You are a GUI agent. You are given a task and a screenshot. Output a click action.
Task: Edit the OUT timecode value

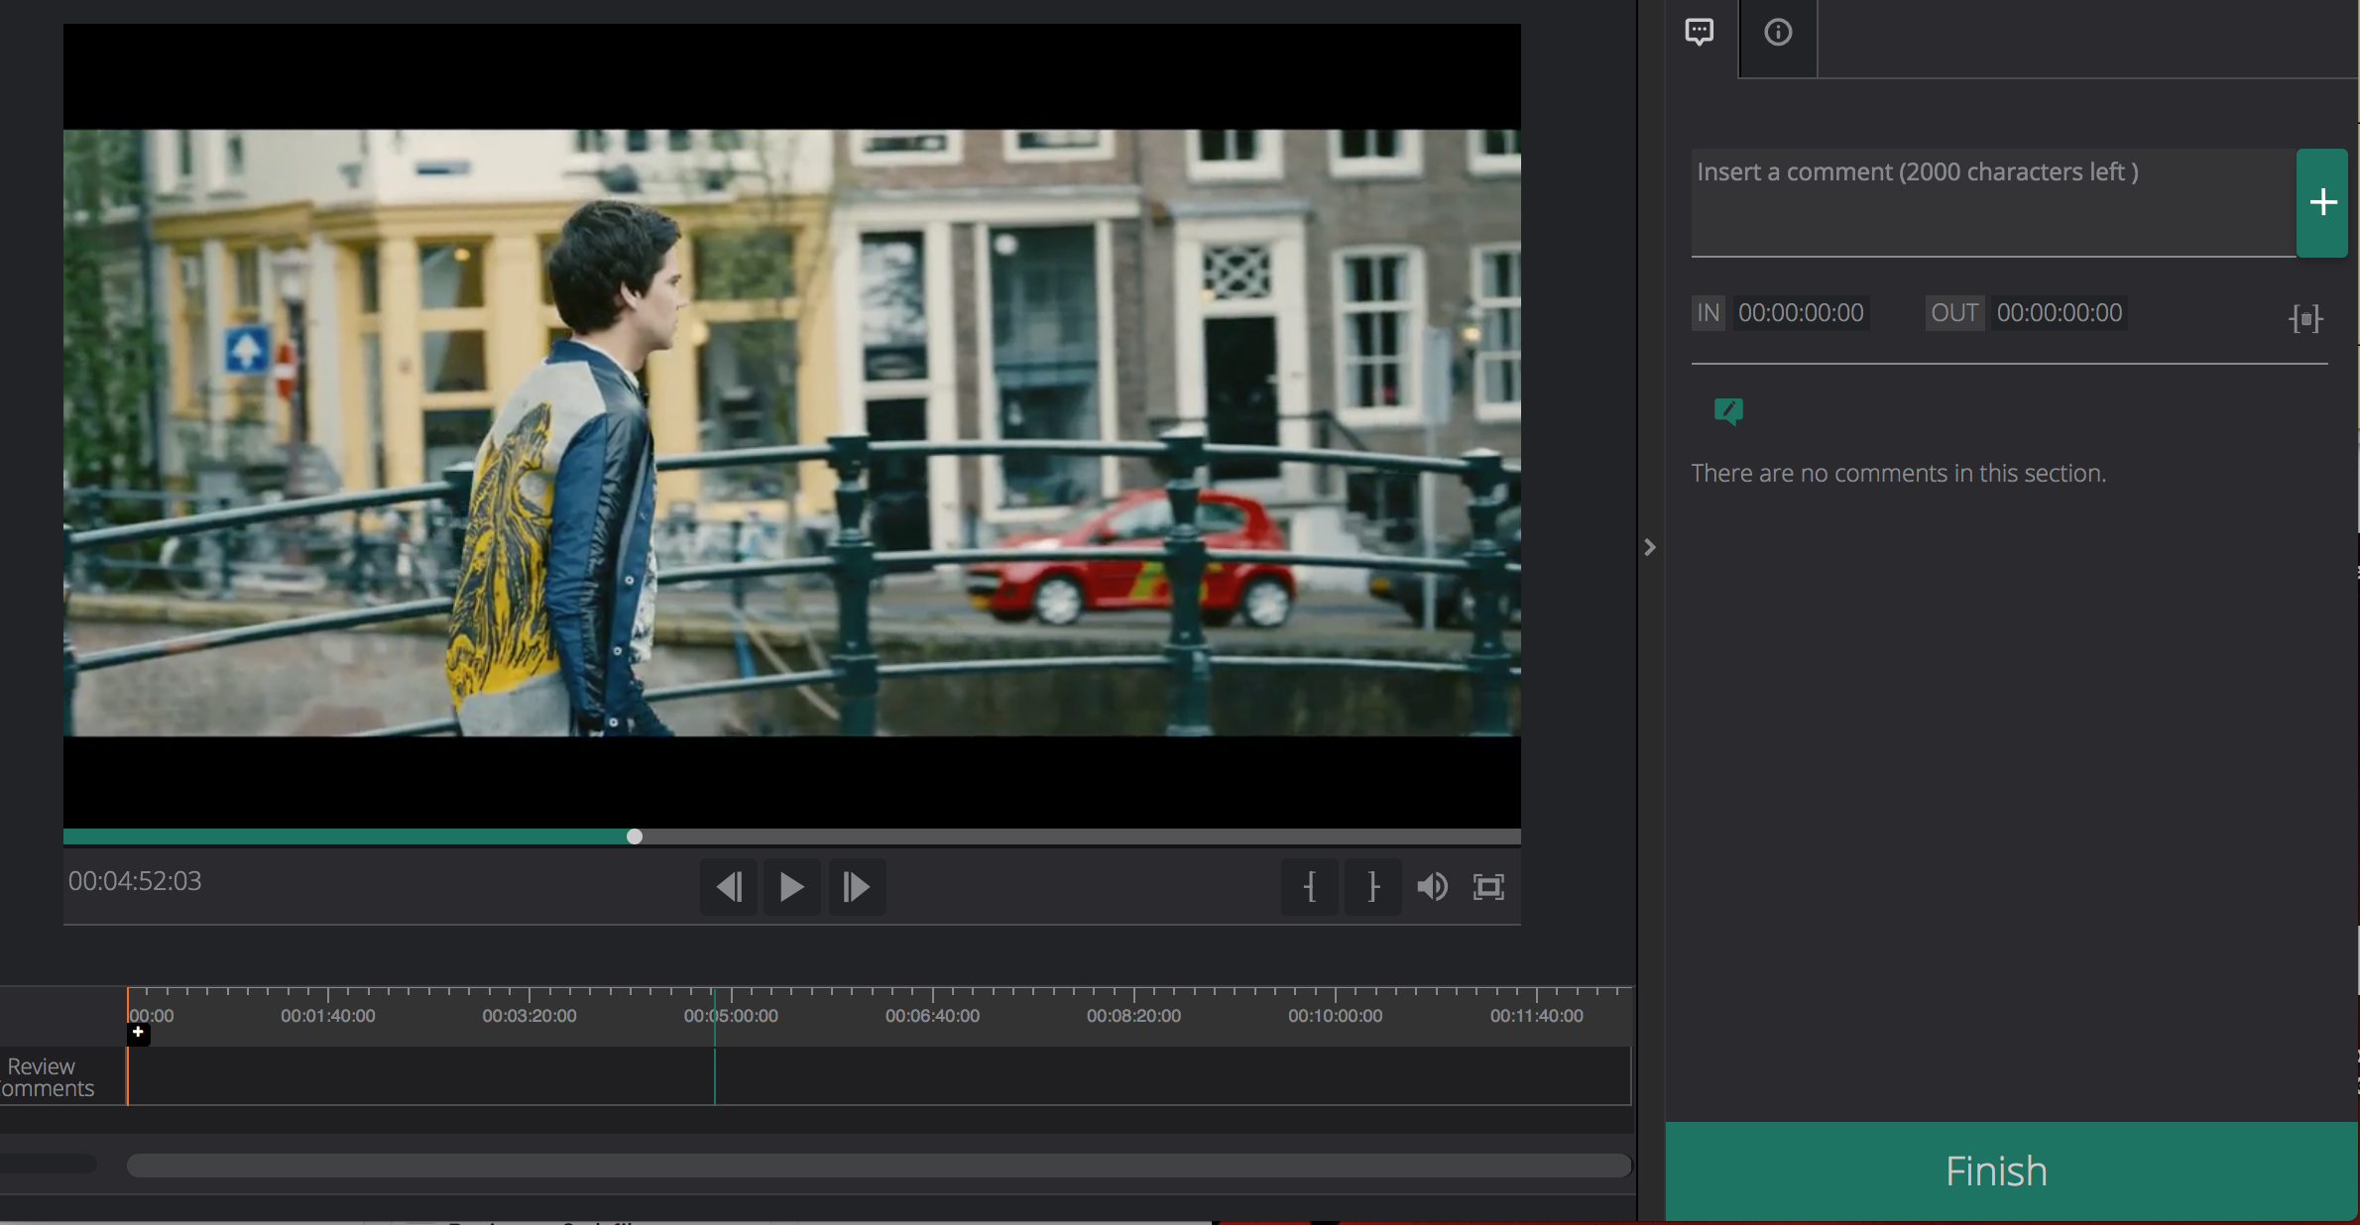[x=2060, y=313]
